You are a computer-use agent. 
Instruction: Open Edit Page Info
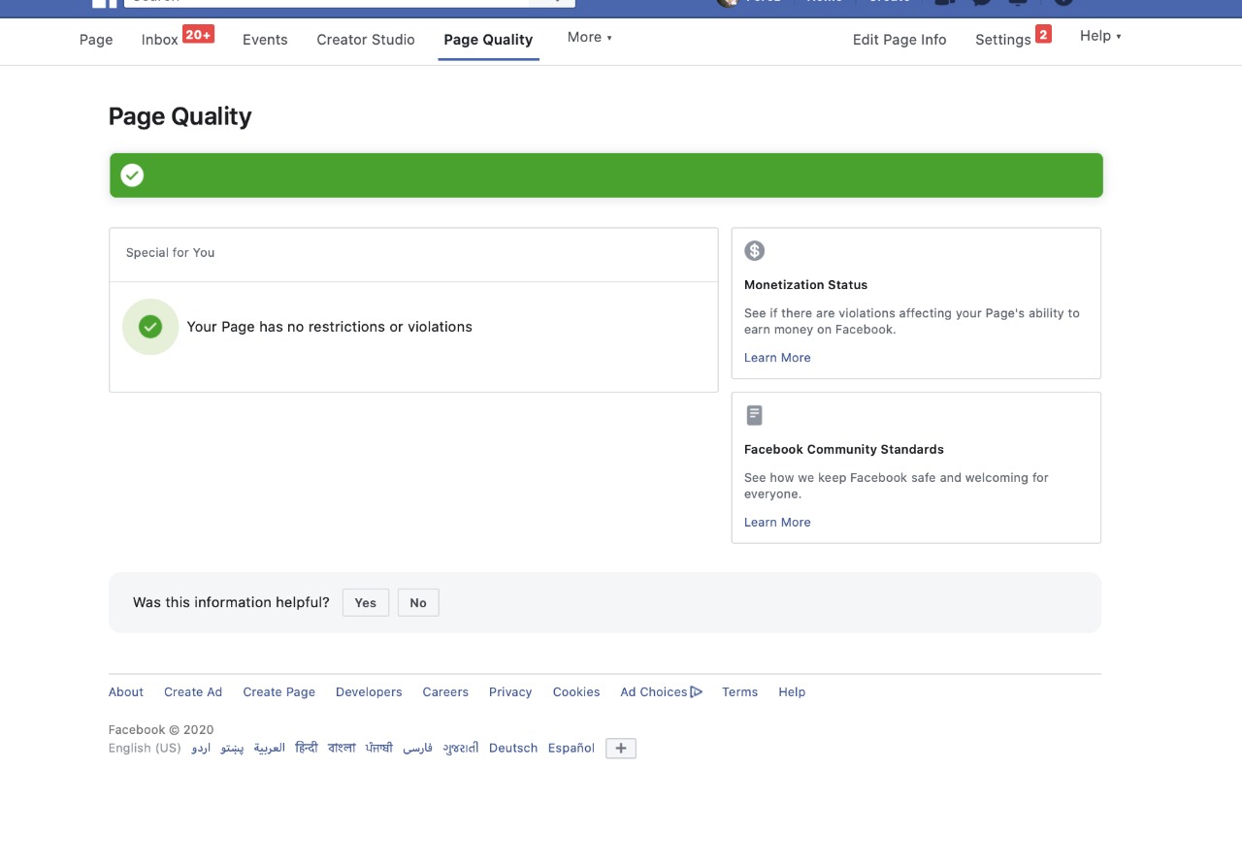pos(899,40)
